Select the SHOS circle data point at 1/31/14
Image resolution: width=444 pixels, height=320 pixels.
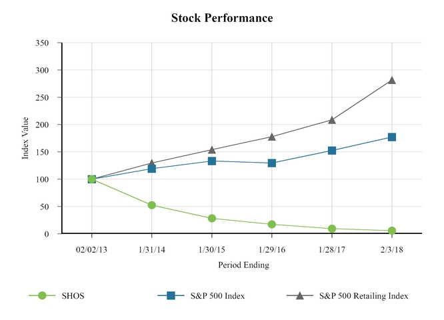[152, 205]
